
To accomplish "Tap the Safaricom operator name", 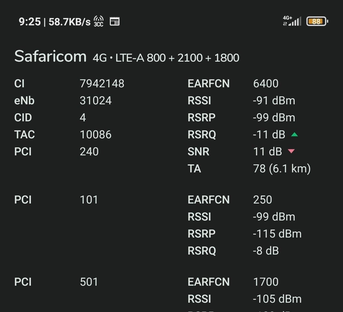I will pos(50,56).
